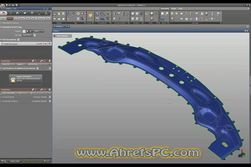Switch to the Sheet ribbon tab
The image size is (251, 167).
tap(174, 9)
